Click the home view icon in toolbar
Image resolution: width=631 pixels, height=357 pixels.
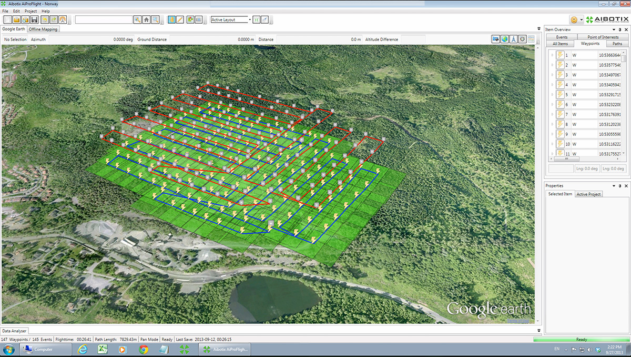[x=146, y=19]
